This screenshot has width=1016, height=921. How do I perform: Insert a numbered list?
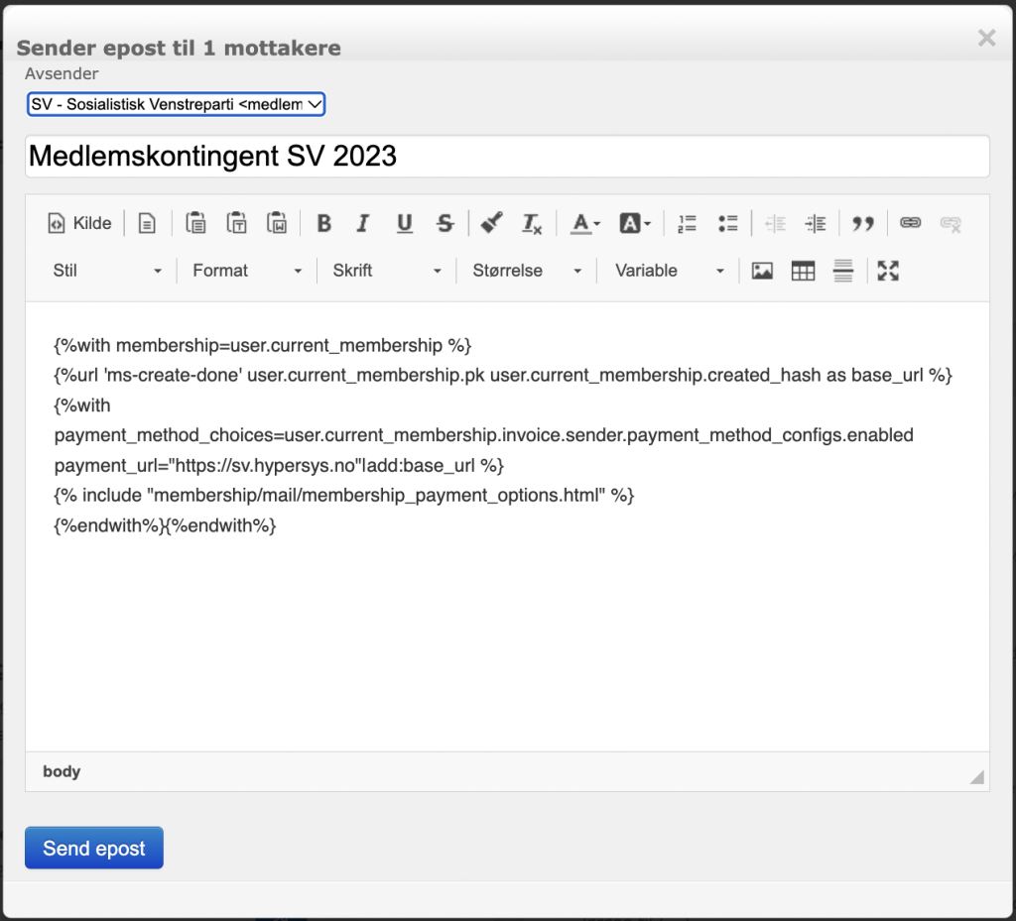687,223
